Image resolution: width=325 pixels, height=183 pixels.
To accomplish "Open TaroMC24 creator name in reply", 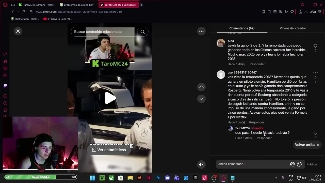I will point(242,128).
